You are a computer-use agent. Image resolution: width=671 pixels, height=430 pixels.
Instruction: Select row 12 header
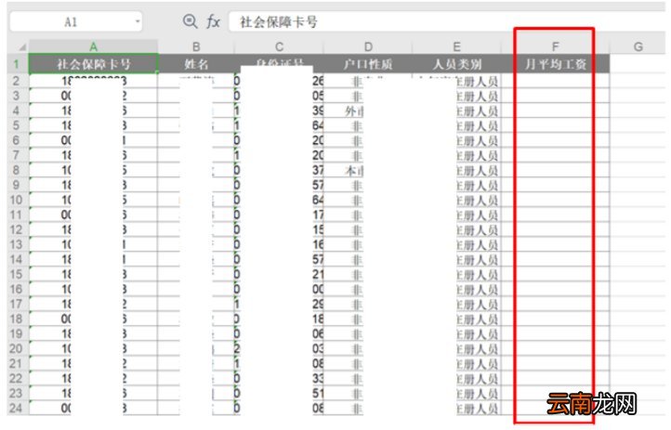click(x=17, y=229)
